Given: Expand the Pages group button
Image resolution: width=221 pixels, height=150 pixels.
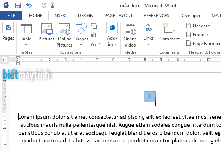Looking at the screenshot, I should pyautogui.click(x=8, y=34).
